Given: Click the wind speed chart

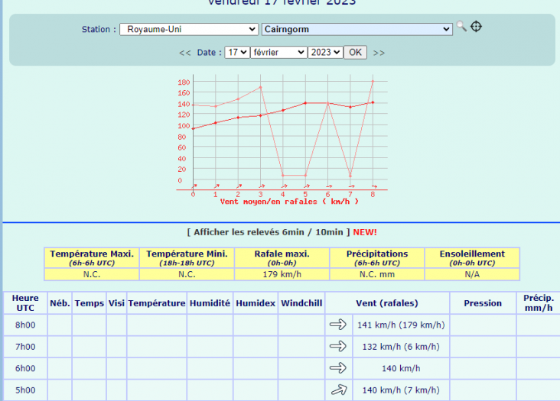Looking at the screenshot, I should [x=282, y=137].
